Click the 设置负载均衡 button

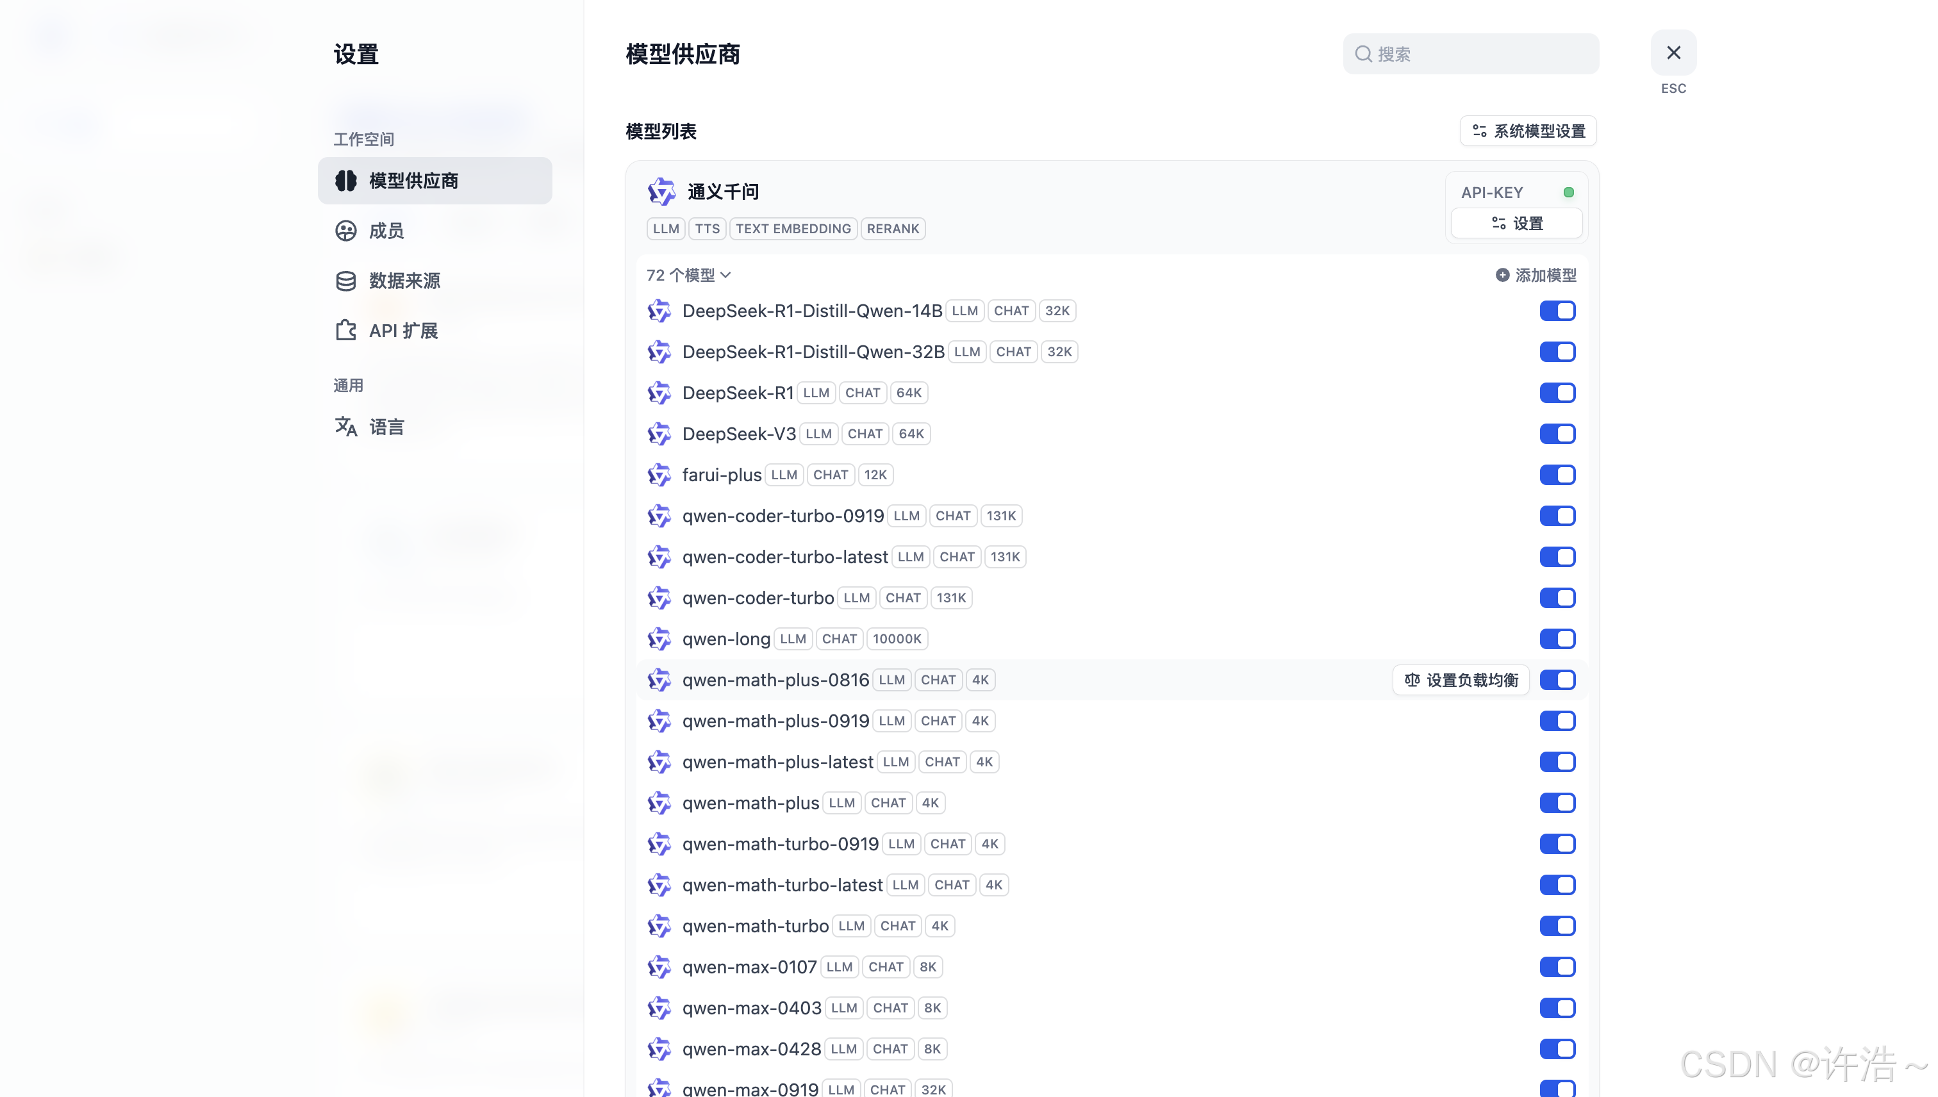(x=1461, y=680)
